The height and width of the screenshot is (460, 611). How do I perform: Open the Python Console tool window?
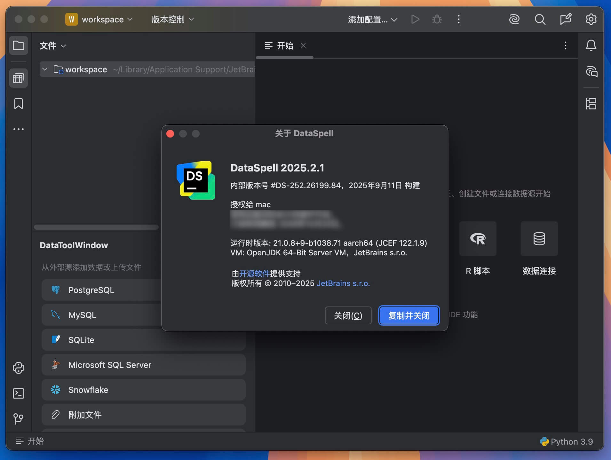[18, 368]
